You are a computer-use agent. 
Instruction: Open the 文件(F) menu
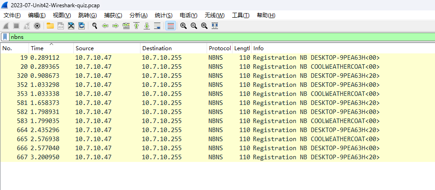point(12,15)
